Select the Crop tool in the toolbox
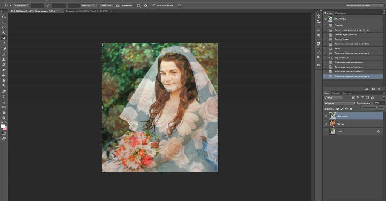Image resolution: width=386 pixels, height=201 pixels. pyautogui.click(x=4, y=38)
